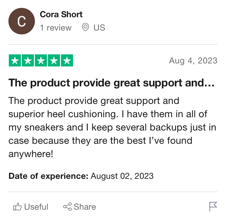Screen dimensions: 226x219
Task: Open the truncated review title heading
Action: [x=111, y=83]
